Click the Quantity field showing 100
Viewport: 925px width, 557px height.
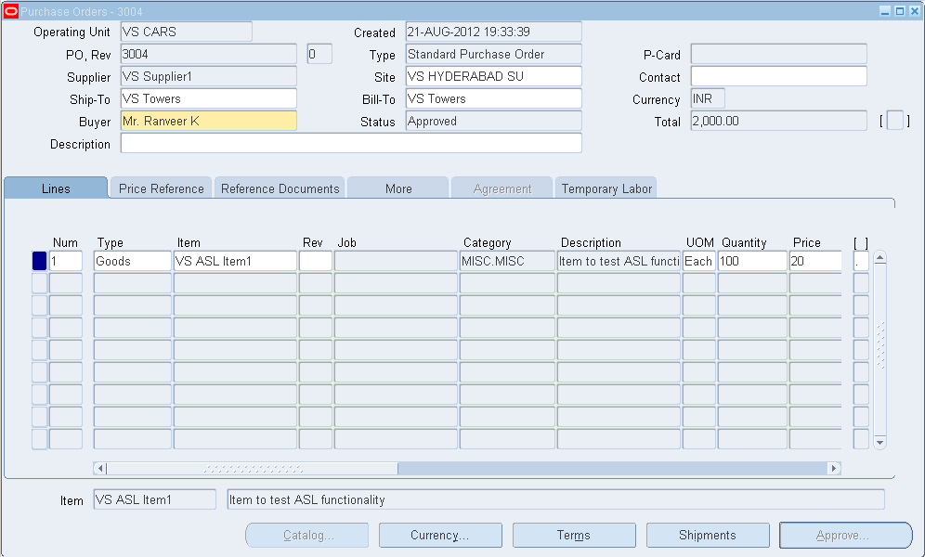752,261
